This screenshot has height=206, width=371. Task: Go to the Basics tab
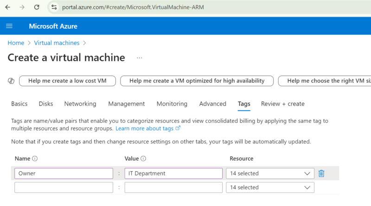pyautogui.click(x=19, y=104)
